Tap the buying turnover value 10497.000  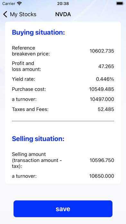[x=102, y=99]
